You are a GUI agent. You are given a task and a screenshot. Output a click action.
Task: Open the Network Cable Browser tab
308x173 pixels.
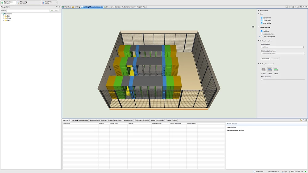(x=98, y=120)
